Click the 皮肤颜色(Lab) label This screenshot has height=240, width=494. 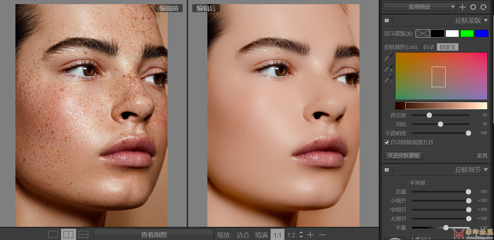click(x=401, y=47)
